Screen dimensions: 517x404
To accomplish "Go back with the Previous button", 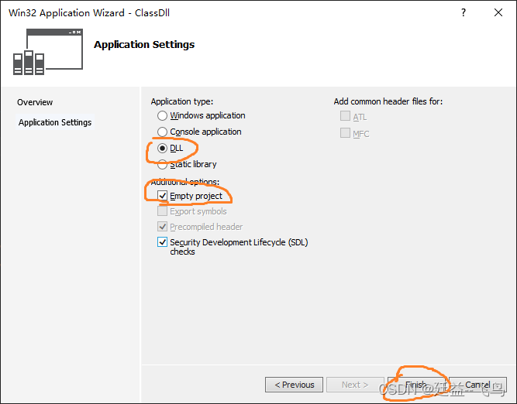I will coord(294,385).
